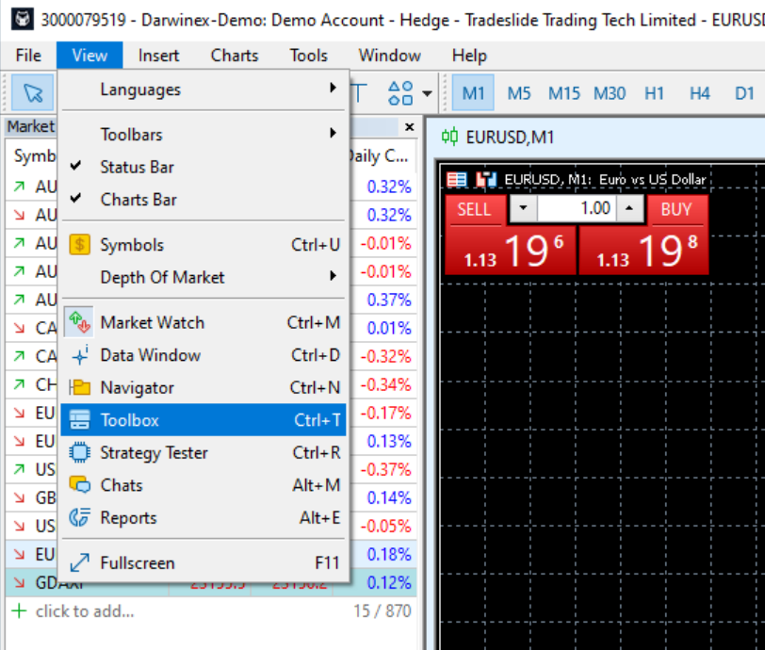Toggle the Charts Bar checkmark
This screenshot has height=650, width=765.
[75, 199]
